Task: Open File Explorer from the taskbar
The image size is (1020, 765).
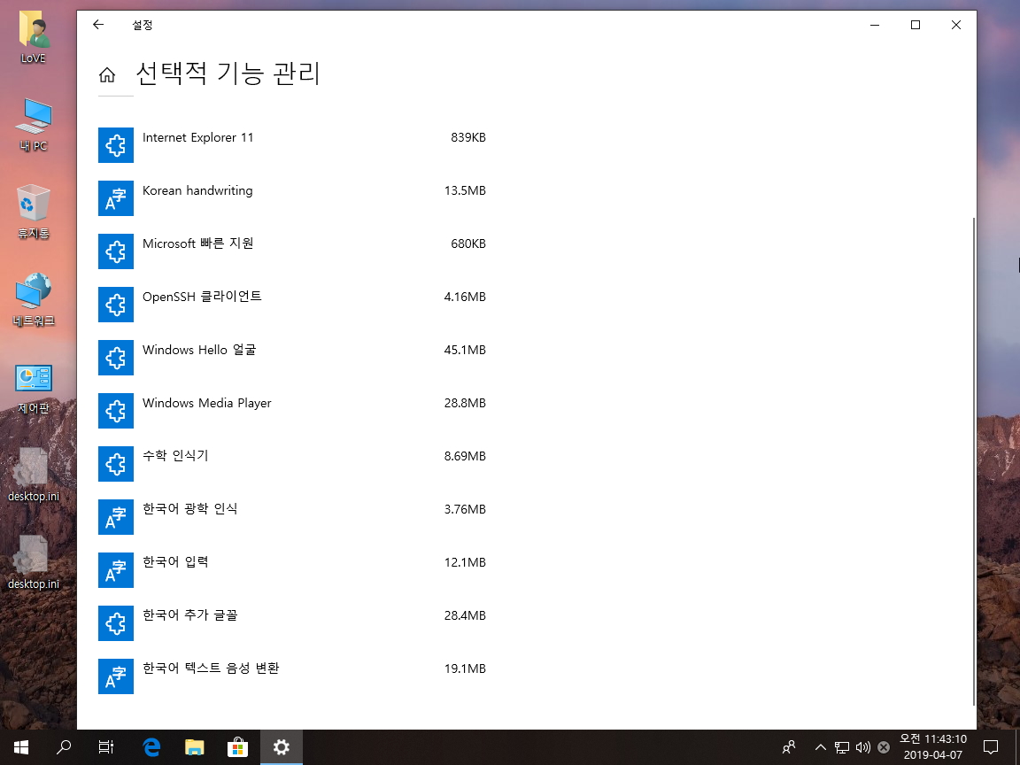Action: pyautogui.click(x=195, y=746)
